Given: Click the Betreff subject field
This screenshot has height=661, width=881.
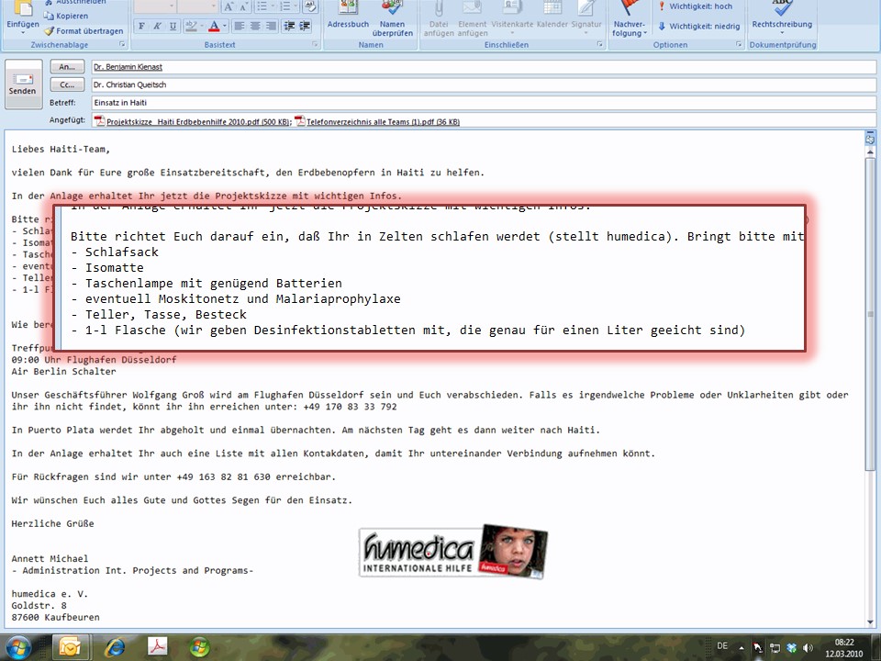Looking at the screenshot, I should pyautogui.click(x=477, y=103).
